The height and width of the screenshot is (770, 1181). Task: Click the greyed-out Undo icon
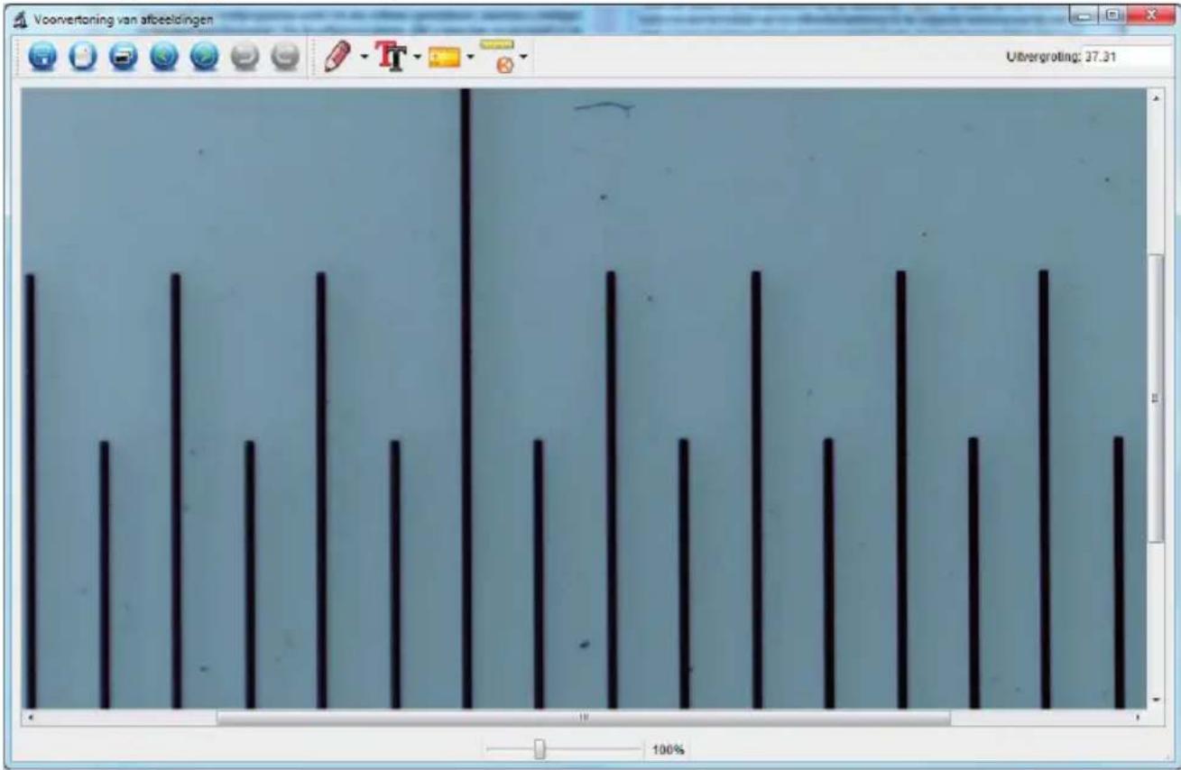[244, 57]
